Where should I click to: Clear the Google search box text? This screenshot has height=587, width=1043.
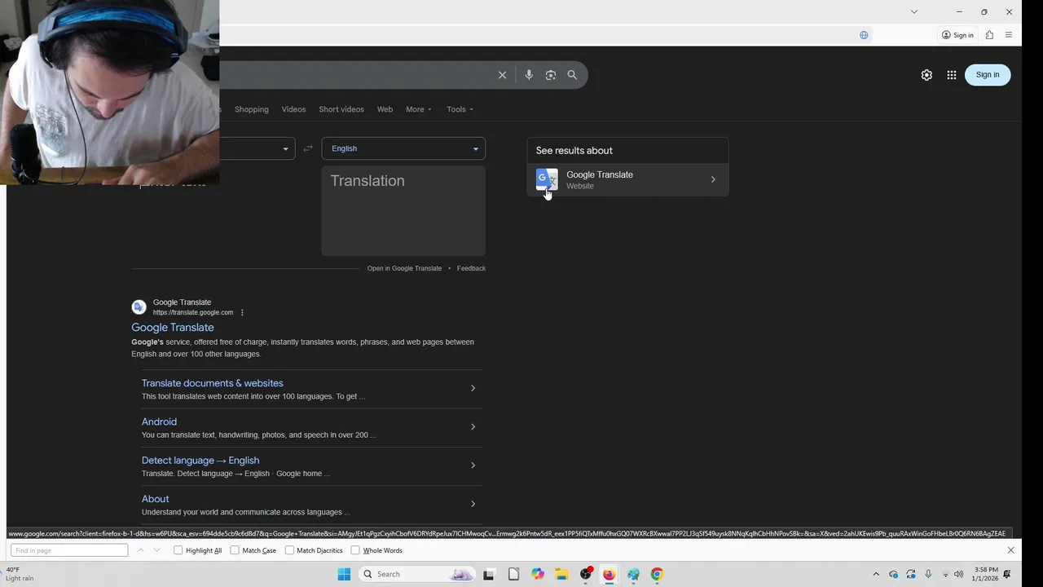click(x=502, y=75)
